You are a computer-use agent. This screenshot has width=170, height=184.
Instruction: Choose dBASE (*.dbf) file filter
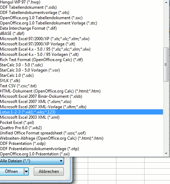coord(82,34)
